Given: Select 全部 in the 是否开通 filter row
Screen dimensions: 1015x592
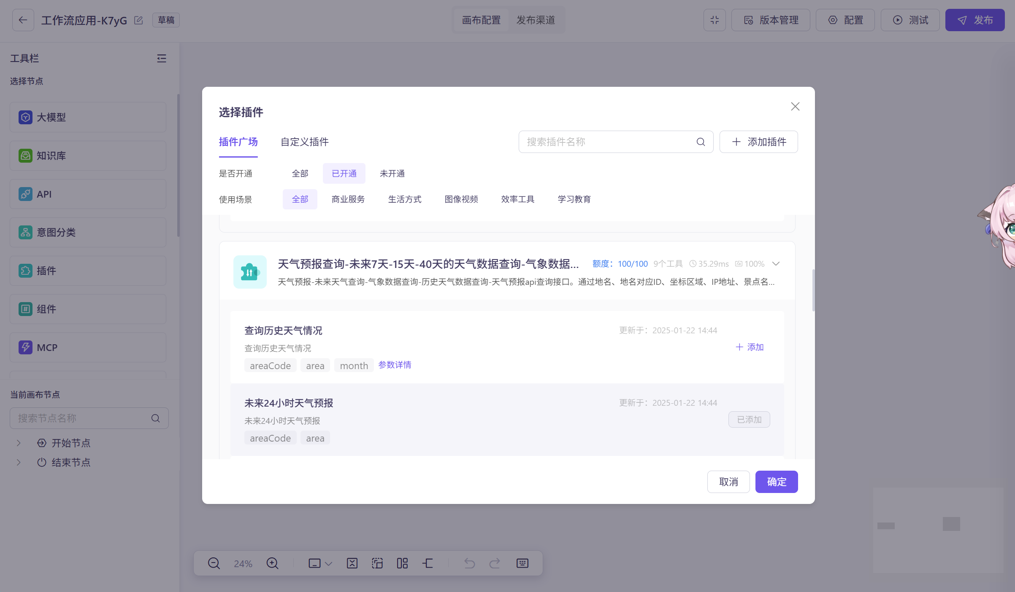Looking at the screenshot, I should pyautogui.click(x=300, y=174).
